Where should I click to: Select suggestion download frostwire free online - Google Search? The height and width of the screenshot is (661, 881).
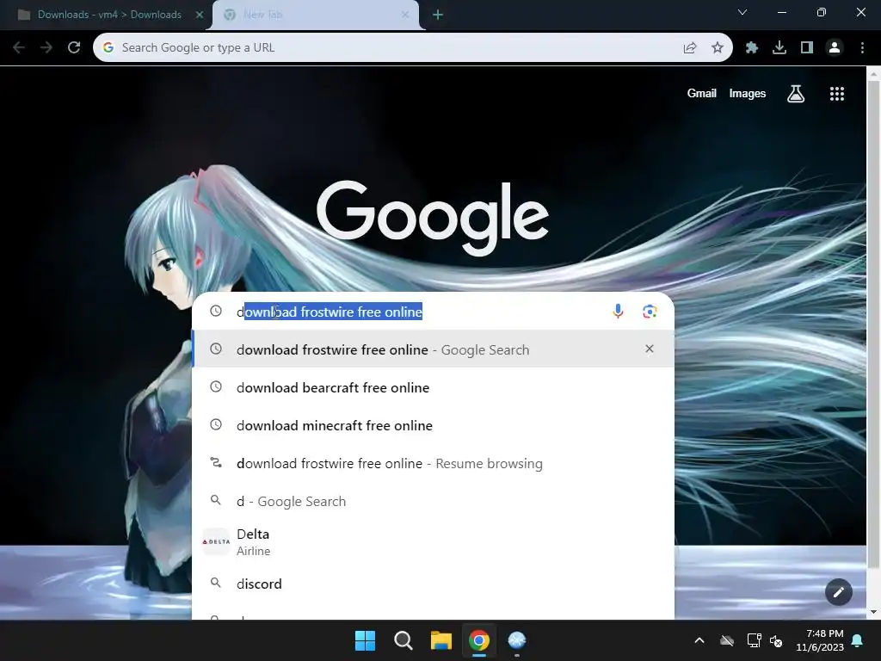click(x=434, y=349)
